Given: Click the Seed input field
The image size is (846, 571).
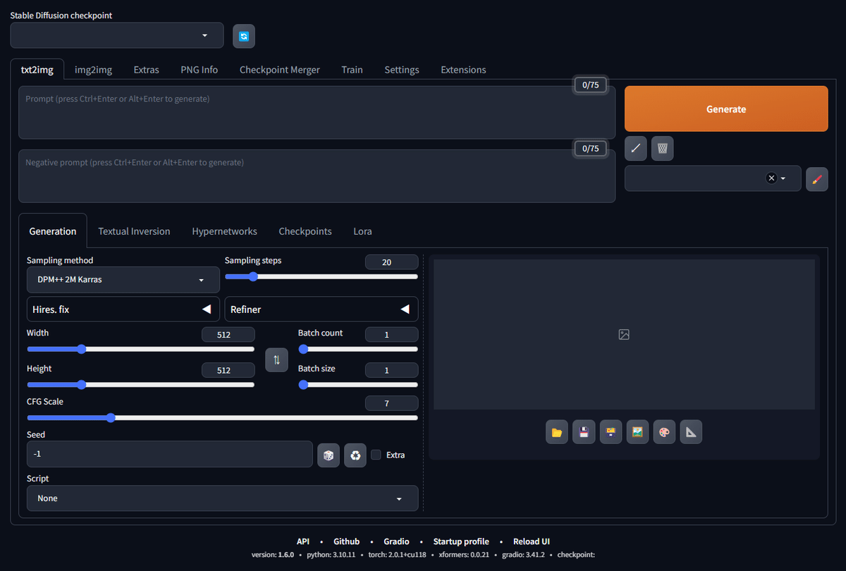Looking at the screenshot, I should (169, 454).
